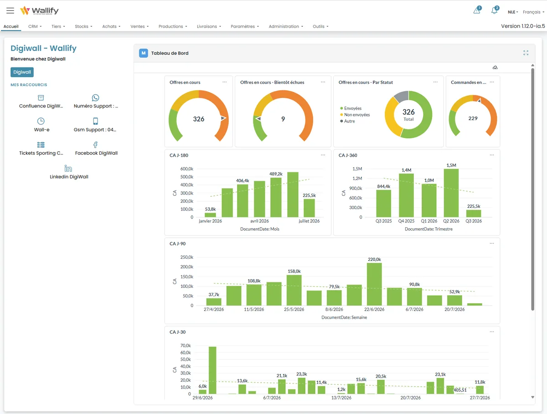The width and height of the screenshot is (547, 414).
Task: Click the Q2 2026 bar in CA J-360
Action: tap(451, 193)
